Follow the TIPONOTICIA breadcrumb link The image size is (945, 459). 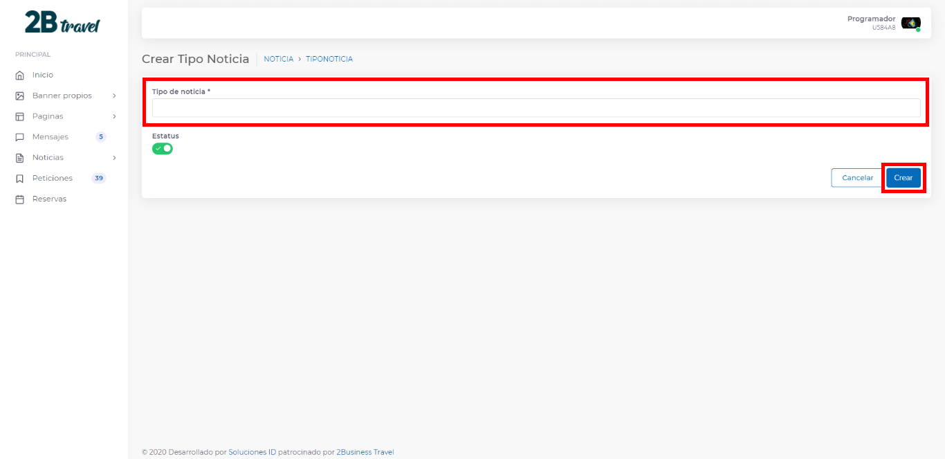329,60
